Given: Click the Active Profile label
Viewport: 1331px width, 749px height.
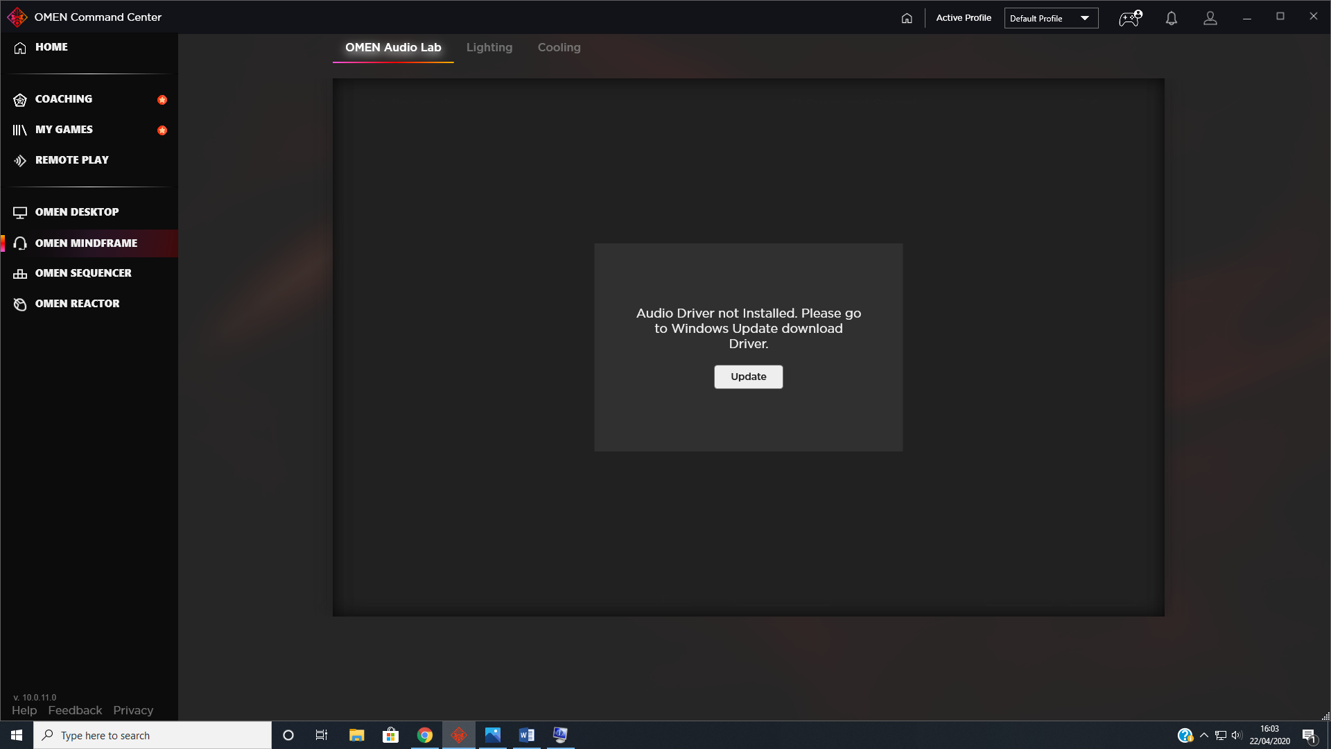Looking at the screenshot, I should pos(964,18).
